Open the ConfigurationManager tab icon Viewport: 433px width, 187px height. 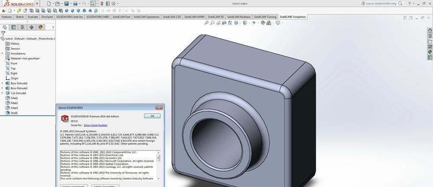point(22,27)
